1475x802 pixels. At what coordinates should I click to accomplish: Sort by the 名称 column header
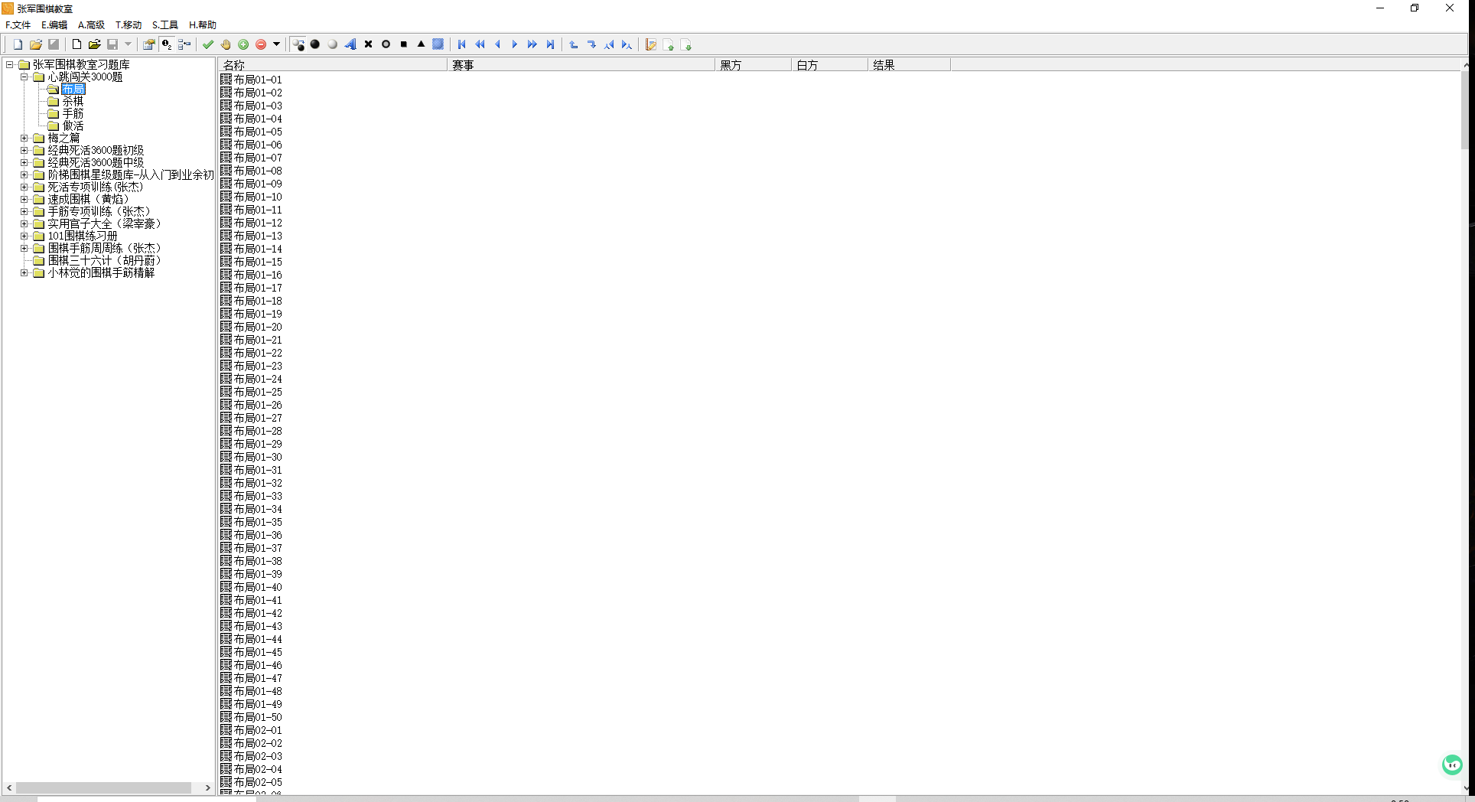tap(333, 65)
